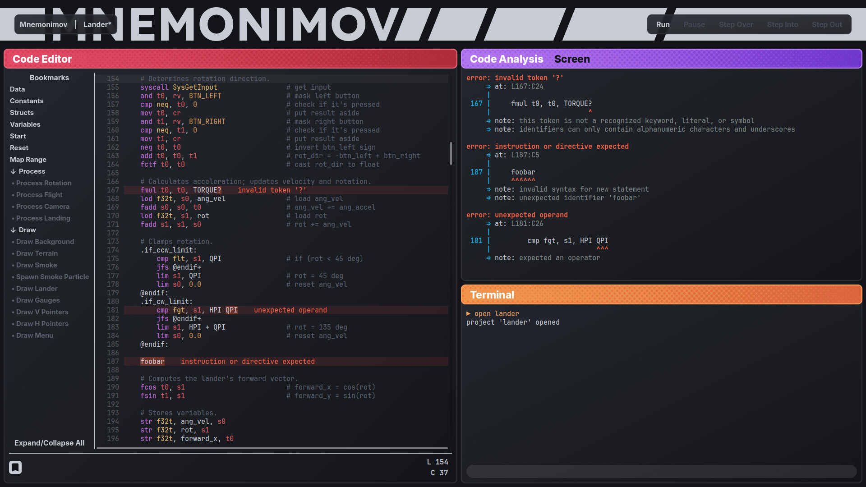Select the Code Analysis tab

coord(506,59)
